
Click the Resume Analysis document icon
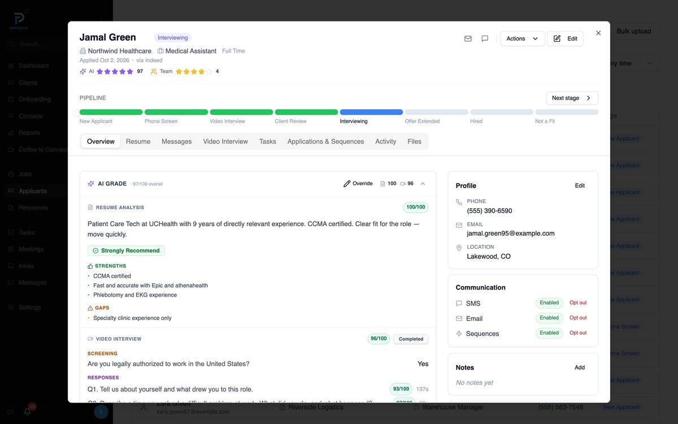tap(90, 207)
